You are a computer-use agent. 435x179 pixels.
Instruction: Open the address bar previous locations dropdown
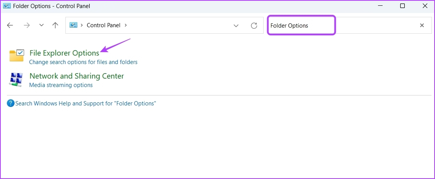point(236,26)
